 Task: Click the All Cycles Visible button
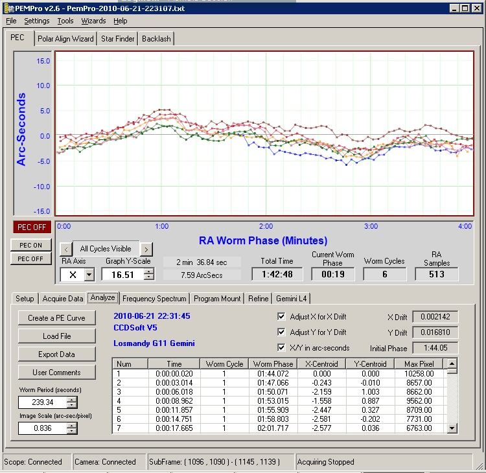click(106, 249)
